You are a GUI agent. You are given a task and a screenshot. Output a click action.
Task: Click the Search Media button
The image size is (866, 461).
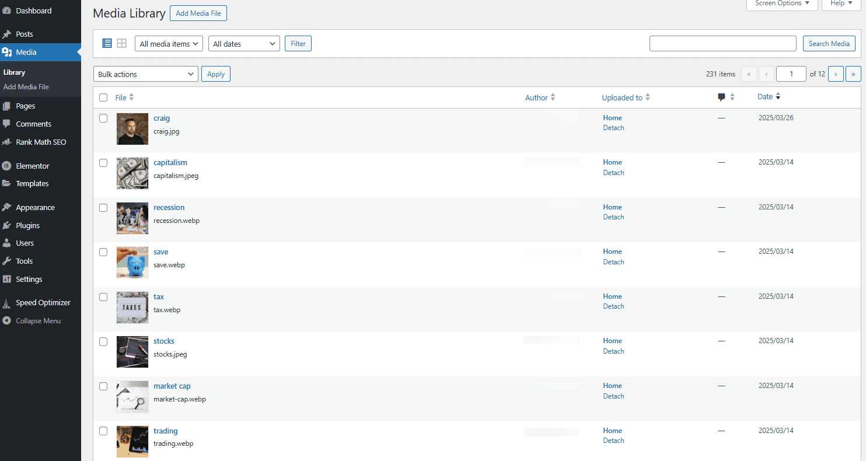tap(829, 43)
